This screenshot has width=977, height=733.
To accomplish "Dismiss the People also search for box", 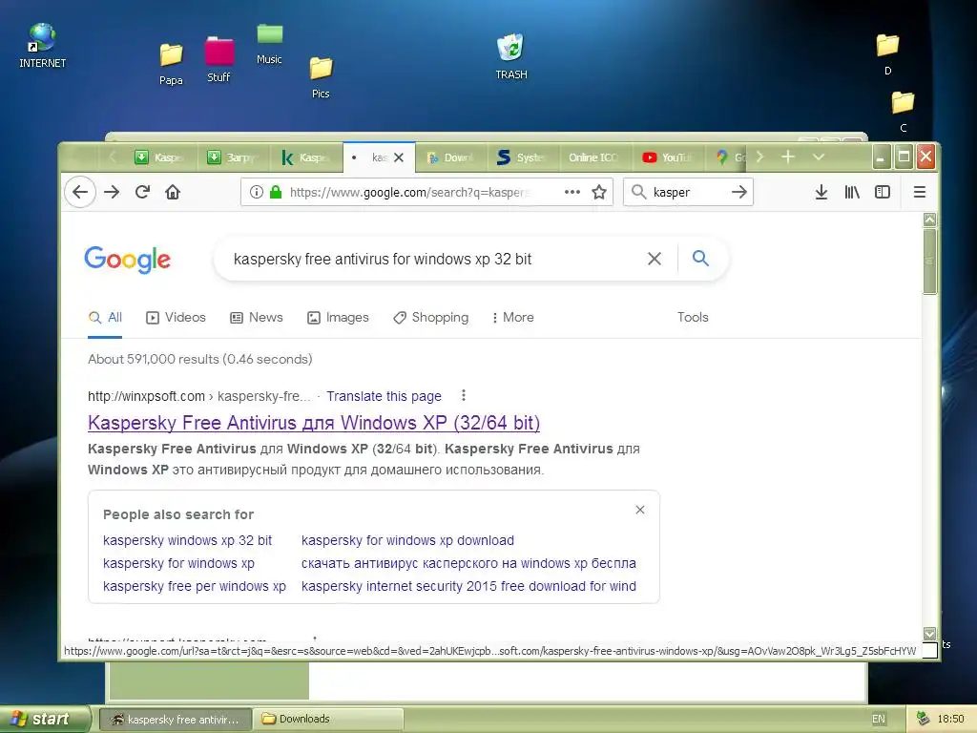I will [x=640, y=510].
